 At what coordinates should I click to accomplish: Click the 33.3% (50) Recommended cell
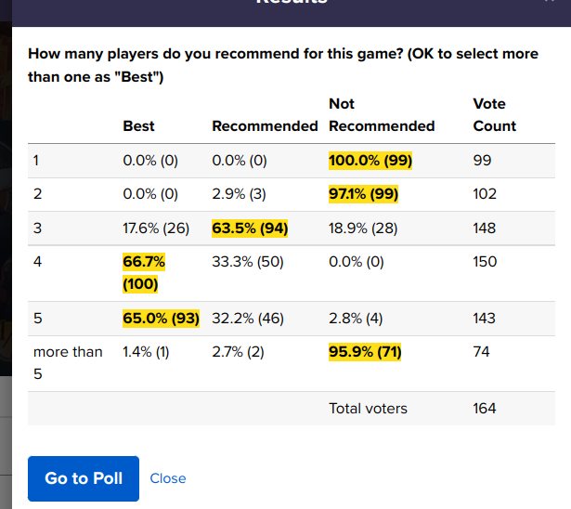[x=248, y=262]
